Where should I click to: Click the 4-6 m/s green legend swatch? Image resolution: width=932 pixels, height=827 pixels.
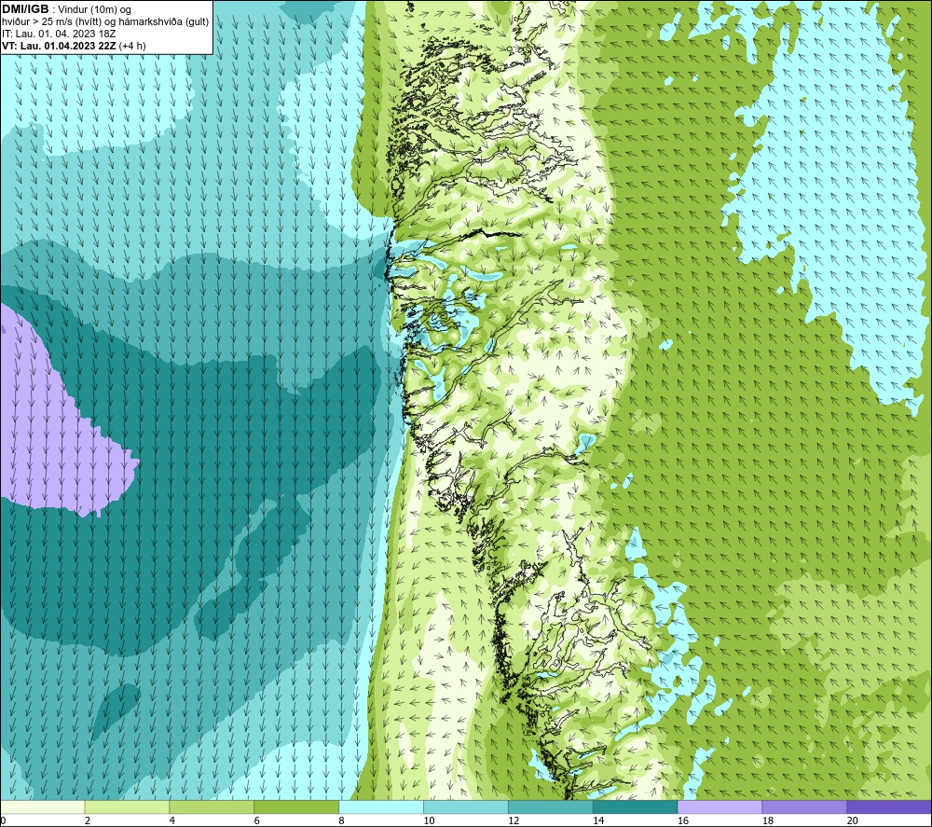tap(212, 806)
